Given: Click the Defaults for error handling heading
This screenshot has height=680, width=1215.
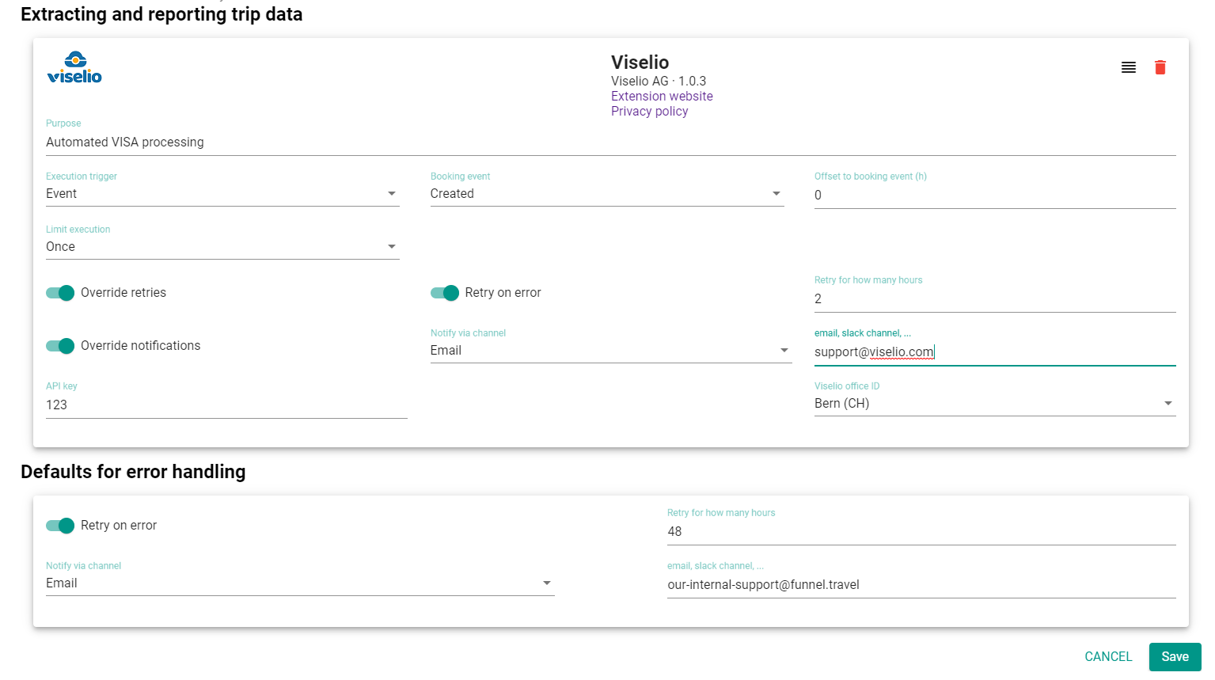Looking at the screenshot, I should click(x=133, y=472).
